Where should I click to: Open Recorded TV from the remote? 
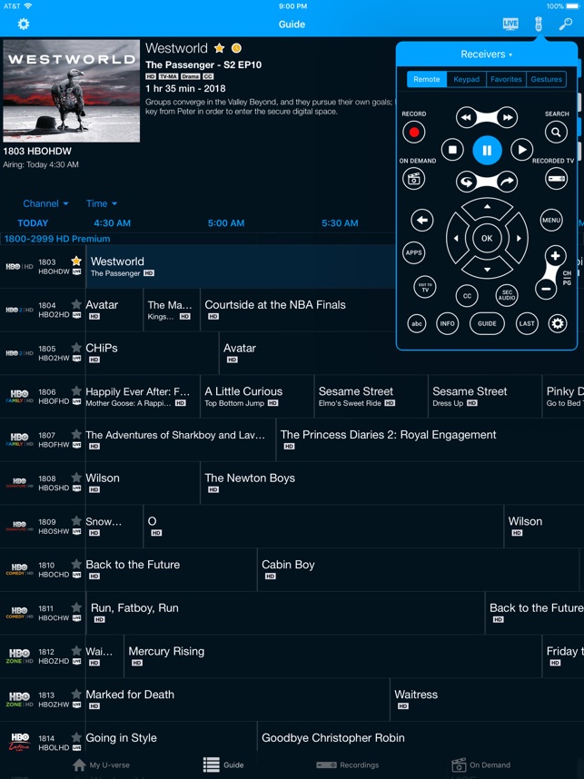(x=556, y=178)
